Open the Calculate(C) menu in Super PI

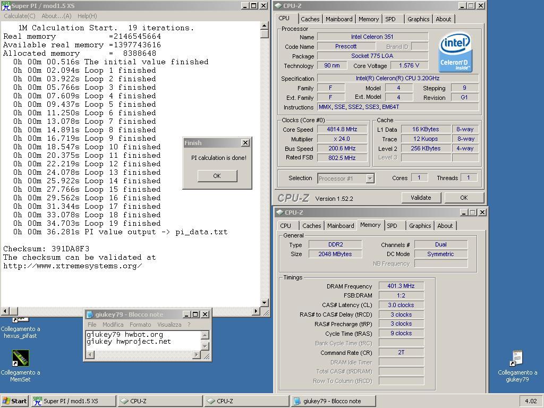click(20, 16)
